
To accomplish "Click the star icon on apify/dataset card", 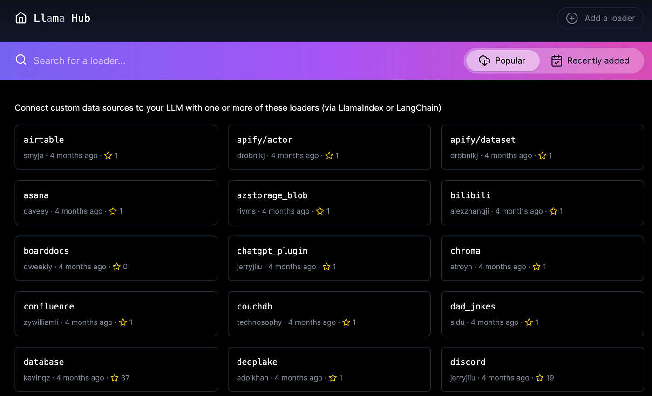I will pyautogui.click(x=542, y=155).
